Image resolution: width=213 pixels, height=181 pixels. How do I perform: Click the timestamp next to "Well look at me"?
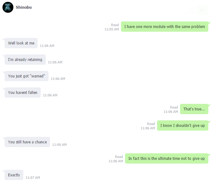47,46
